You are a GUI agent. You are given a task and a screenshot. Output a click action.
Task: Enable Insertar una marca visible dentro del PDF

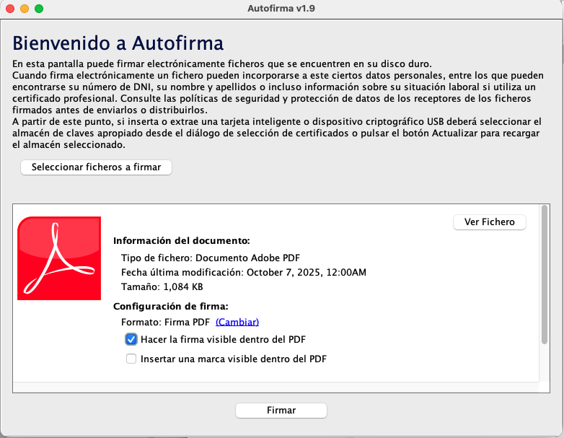point(131,359)
